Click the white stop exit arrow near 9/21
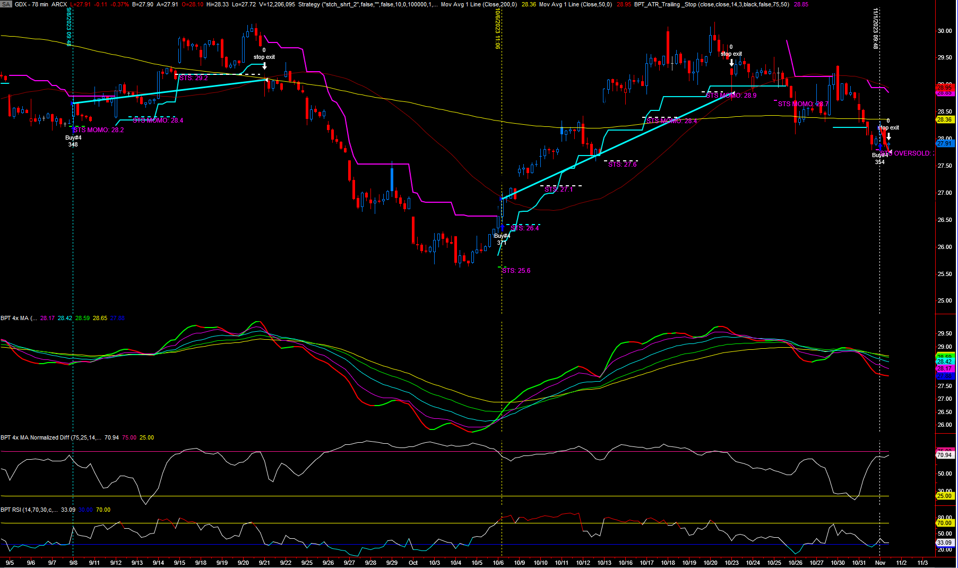958x568 pixels. click(264, 66)
